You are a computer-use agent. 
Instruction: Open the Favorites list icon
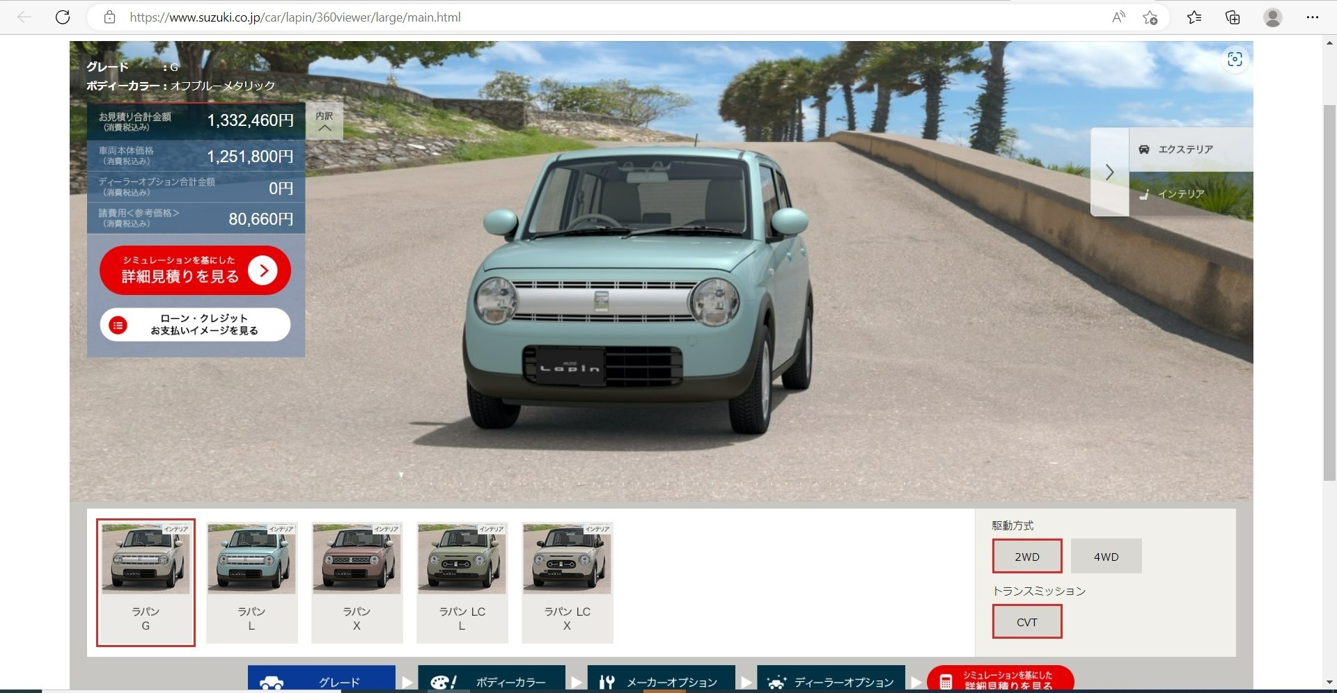tap(1194, 17)
